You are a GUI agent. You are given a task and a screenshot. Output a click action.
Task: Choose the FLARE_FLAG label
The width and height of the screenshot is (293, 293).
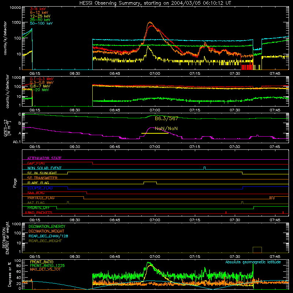38,183
